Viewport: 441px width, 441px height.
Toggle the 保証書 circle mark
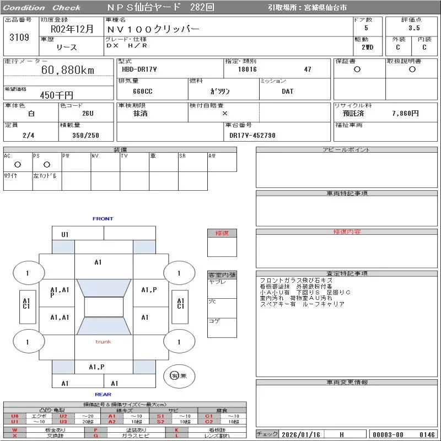pos(357,69)
